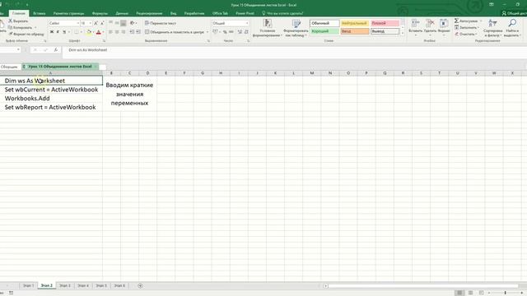This screenshot has height=296, width=527.
Task: Align cell text to bottom
Action: pos(124,23)
